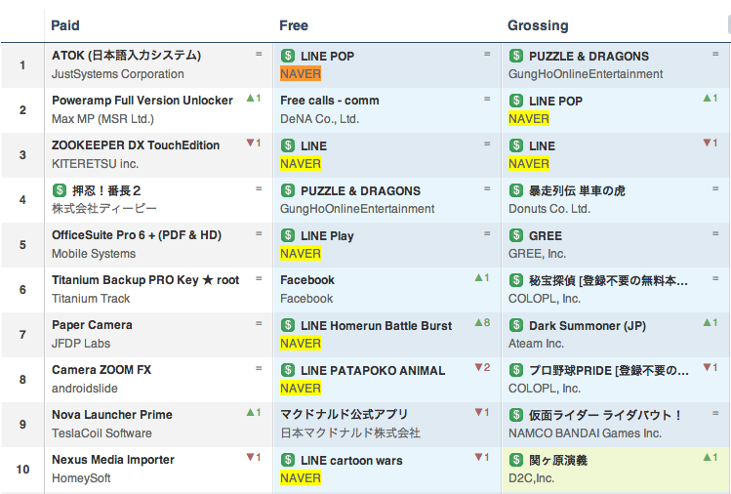This screenshot has height=494, width=731.
Task: Click JustSystems Corporation publisher
Action: tap(118, 74)
